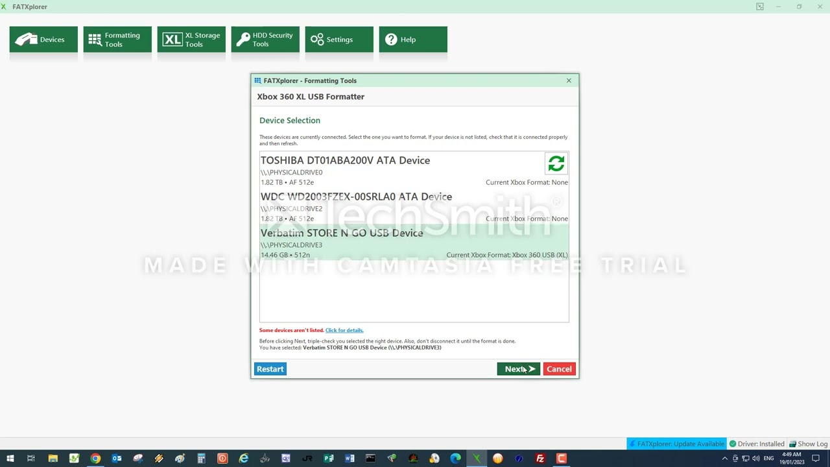830x467 pixels.
Task: Refresh the device list with green arrows icon
Action: pos(556,163)
